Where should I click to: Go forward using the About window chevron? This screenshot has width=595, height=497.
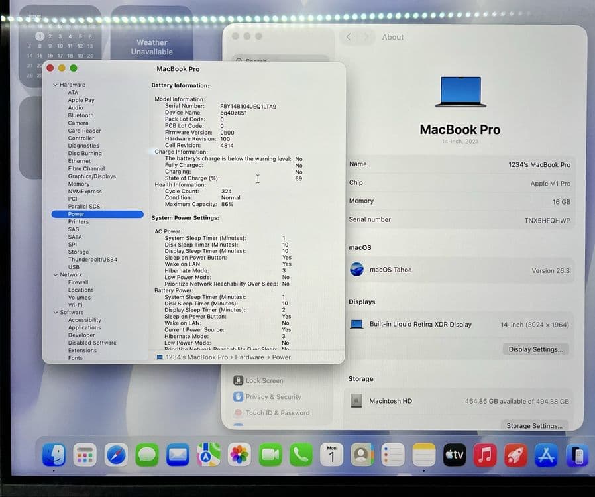[x=366, y=37]
